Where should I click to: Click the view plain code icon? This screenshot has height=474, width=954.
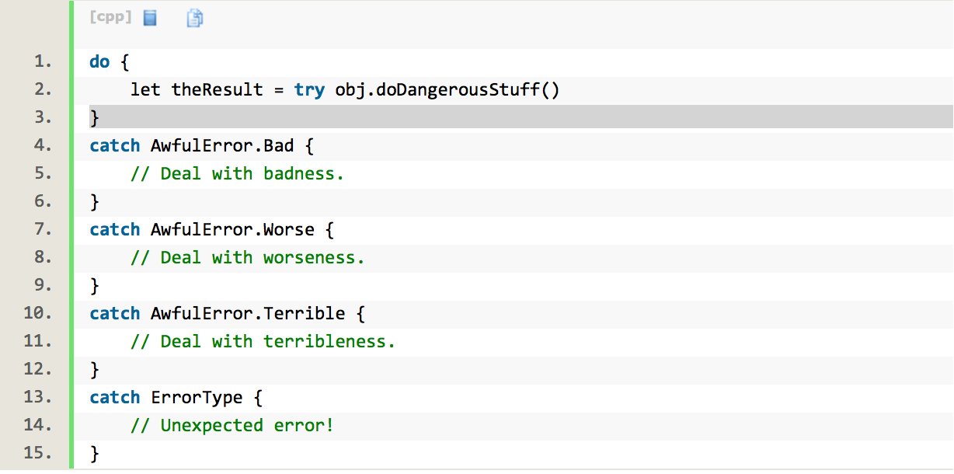click(x=151, y=18)
